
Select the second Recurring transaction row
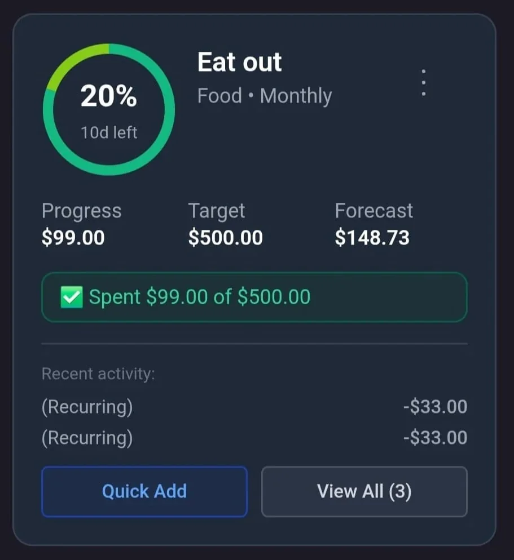[x=87, y=438]
